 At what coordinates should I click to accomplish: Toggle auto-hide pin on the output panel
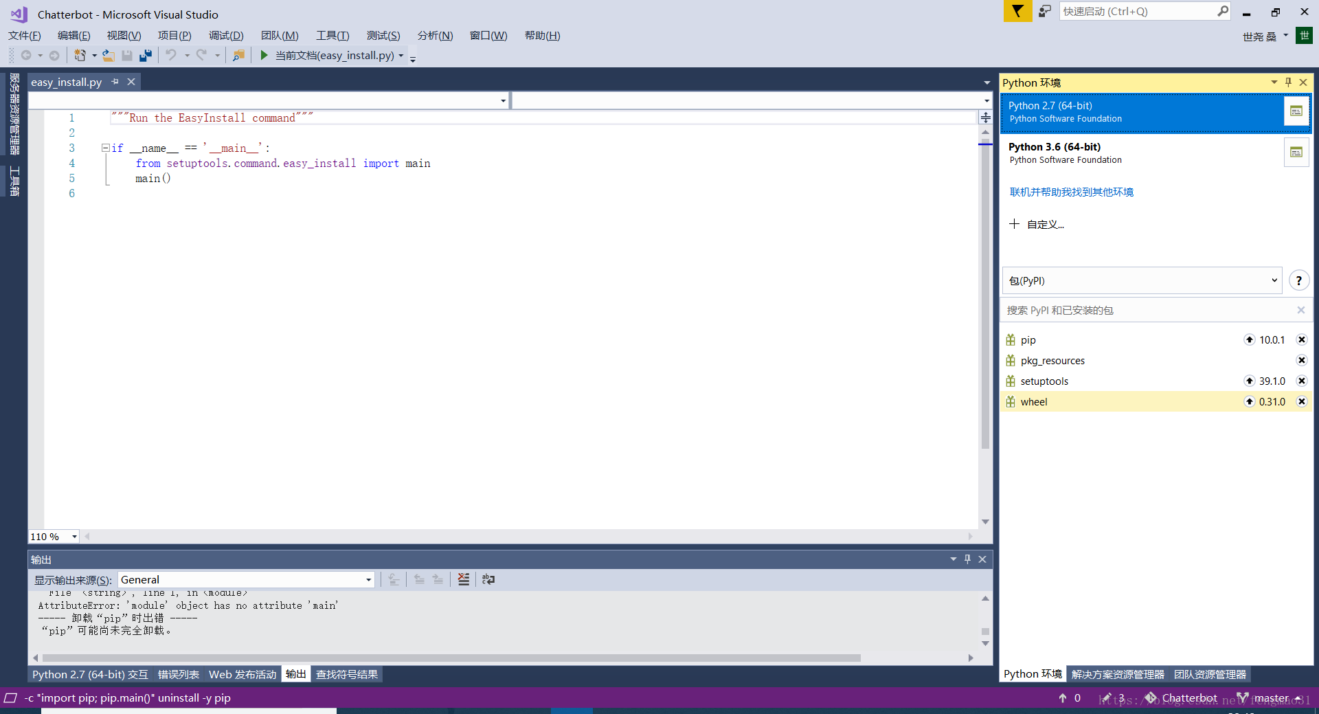[967, 559]
